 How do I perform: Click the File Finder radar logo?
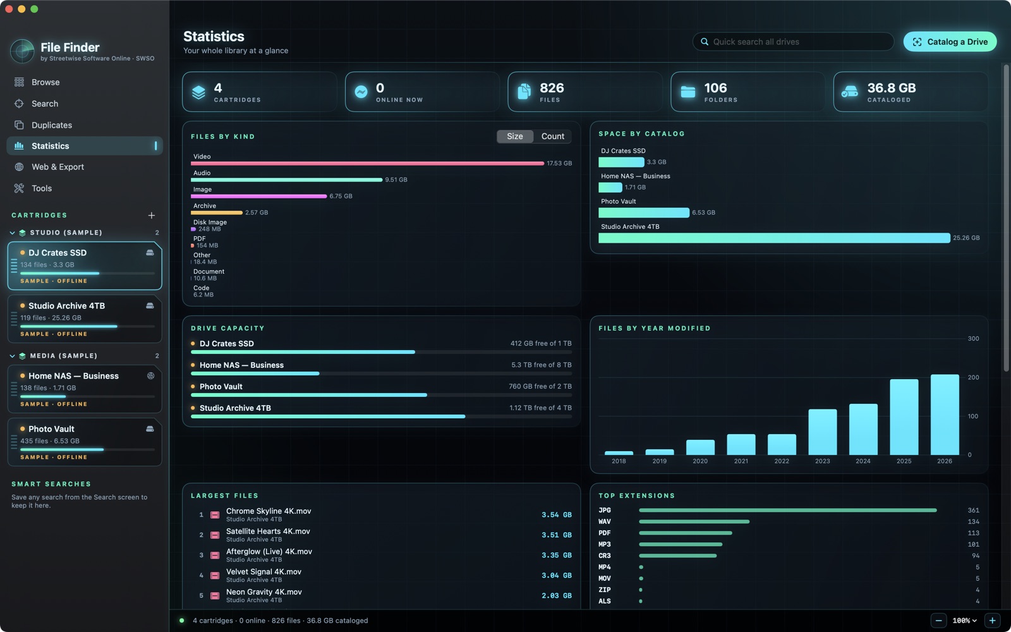[22, 51]
